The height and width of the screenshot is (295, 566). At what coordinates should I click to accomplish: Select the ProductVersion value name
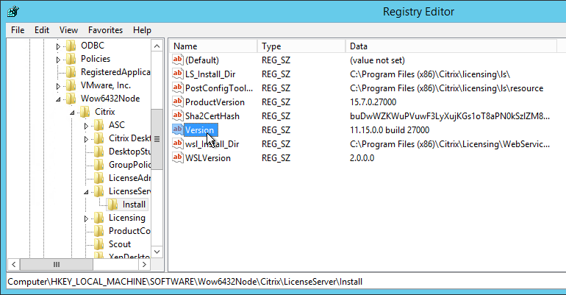[215, 102]
